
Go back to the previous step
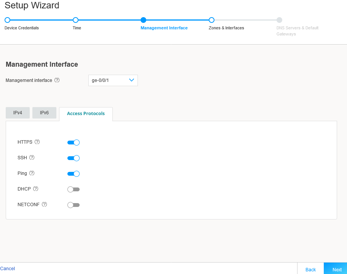[x=310, y=269]
